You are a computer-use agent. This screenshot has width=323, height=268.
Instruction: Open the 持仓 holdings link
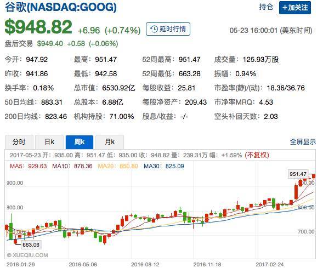click(266, 7)
